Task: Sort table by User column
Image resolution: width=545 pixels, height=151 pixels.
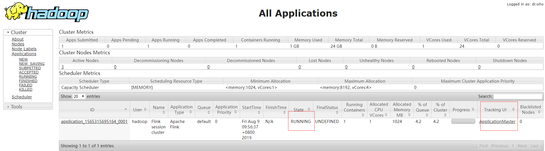Action: (140, 110)
